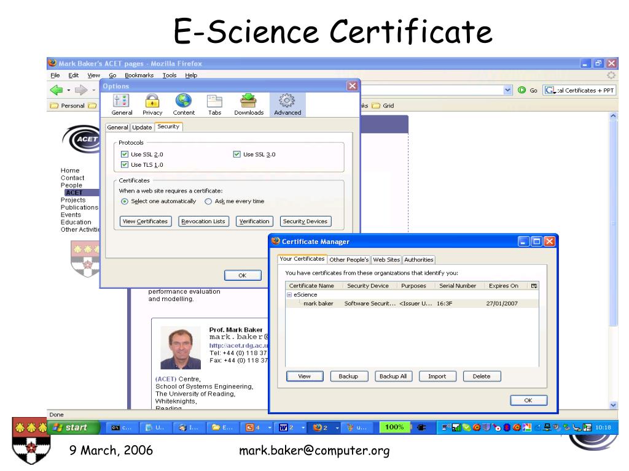Click the Publications link in page sidebar
The width and height of the screenshot is (629, 471).
[79, 207]
